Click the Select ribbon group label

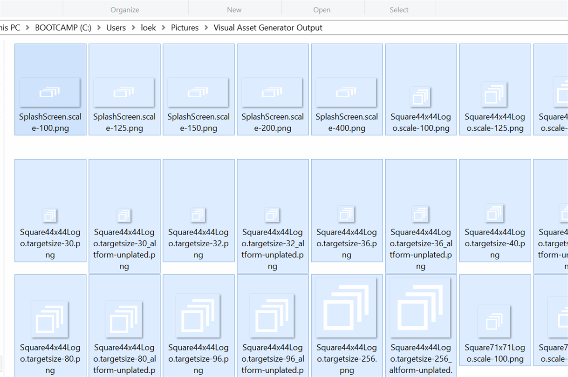399,10
